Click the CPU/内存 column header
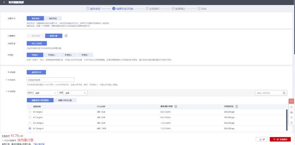 click(x=101, y=107)
